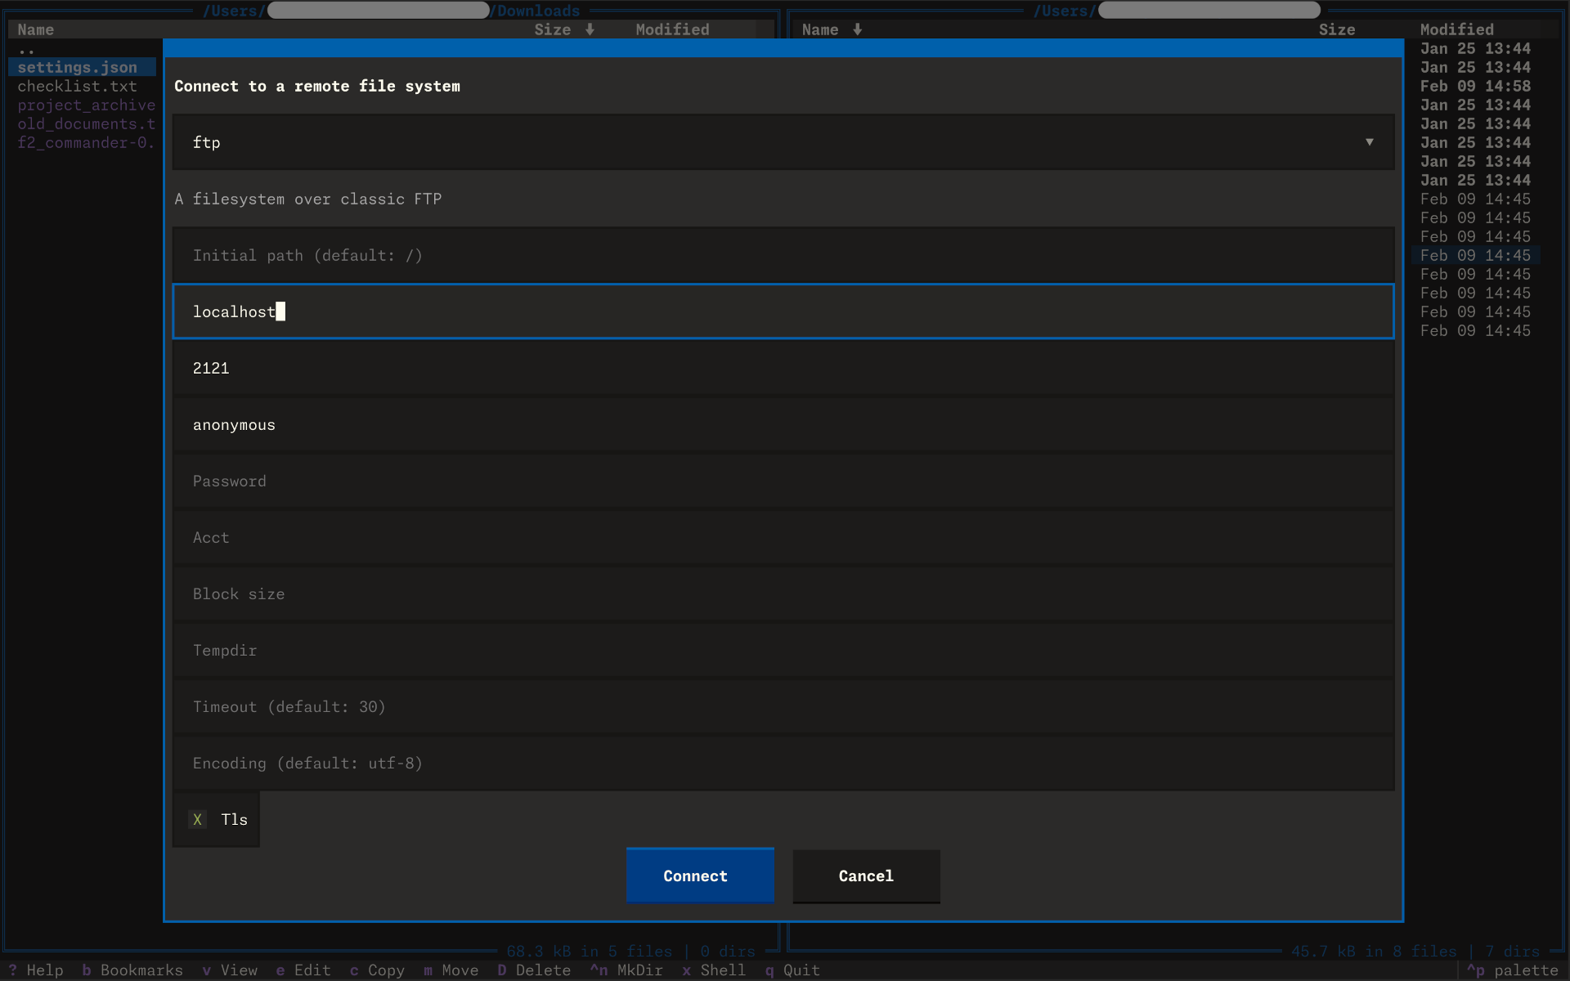Click the Connect button

click(x=700, y=876)
